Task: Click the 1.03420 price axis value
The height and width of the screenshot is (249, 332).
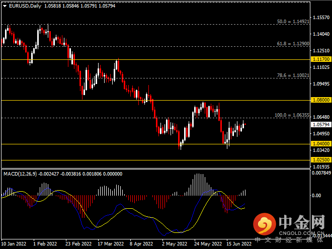Action: [321, 150]
